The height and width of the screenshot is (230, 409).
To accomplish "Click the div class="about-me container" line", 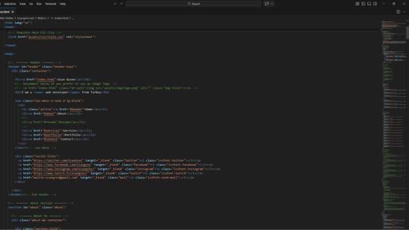I will point(39,220).
